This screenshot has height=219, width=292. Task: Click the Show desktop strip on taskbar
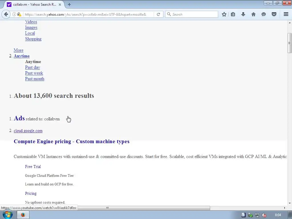290,215
